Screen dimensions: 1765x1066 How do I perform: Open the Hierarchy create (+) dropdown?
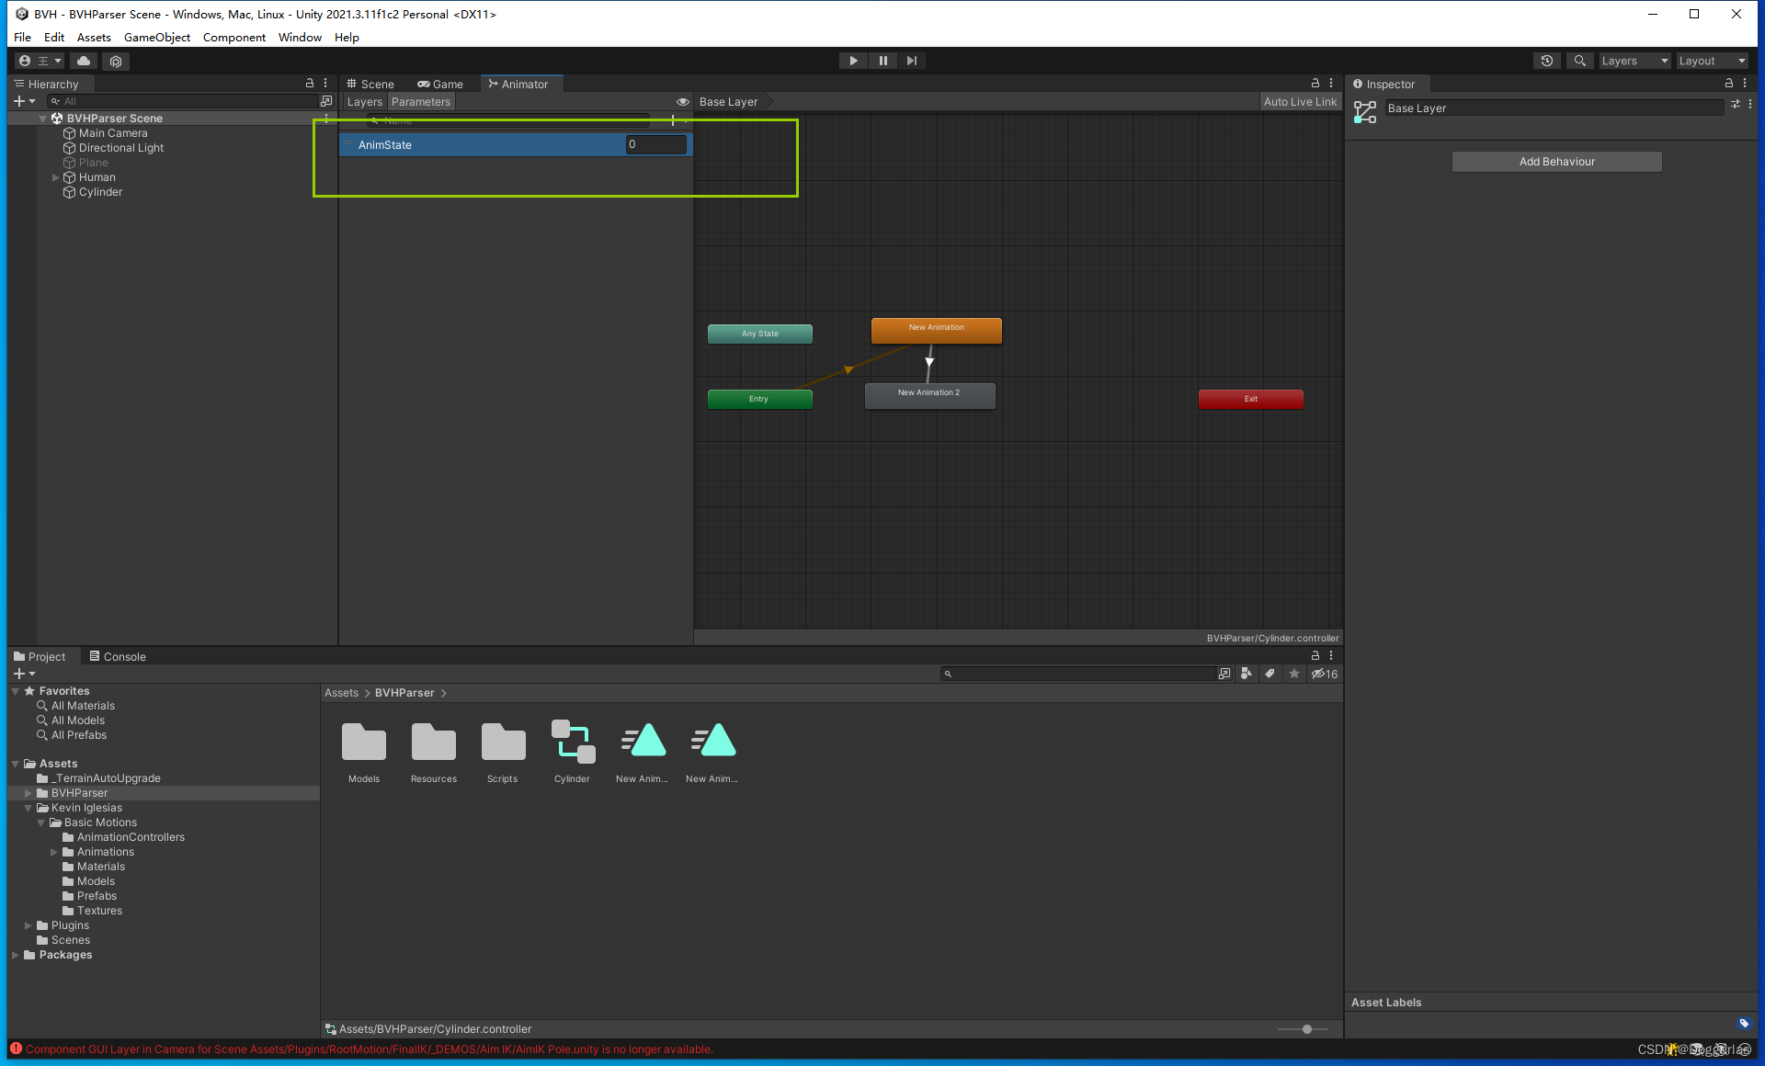[24, 101]
